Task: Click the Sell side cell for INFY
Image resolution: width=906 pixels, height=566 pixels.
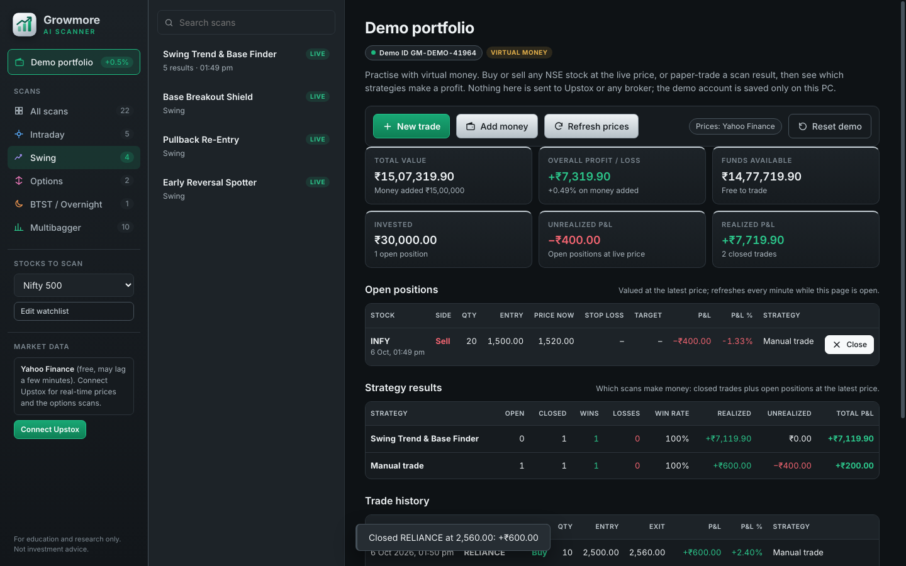Action: 443,341
